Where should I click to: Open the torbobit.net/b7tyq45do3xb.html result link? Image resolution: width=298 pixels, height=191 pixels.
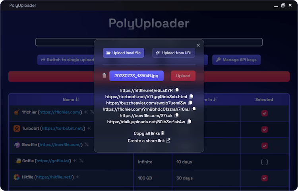[x=146, y=96]
